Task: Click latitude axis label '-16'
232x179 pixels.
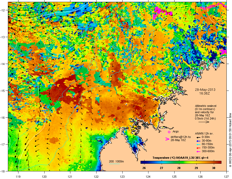Action: (3, 118)
